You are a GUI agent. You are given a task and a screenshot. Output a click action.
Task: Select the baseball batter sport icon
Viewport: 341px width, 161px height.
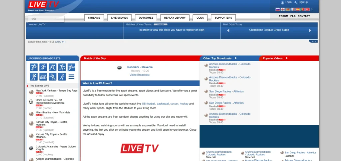(62, 77)
